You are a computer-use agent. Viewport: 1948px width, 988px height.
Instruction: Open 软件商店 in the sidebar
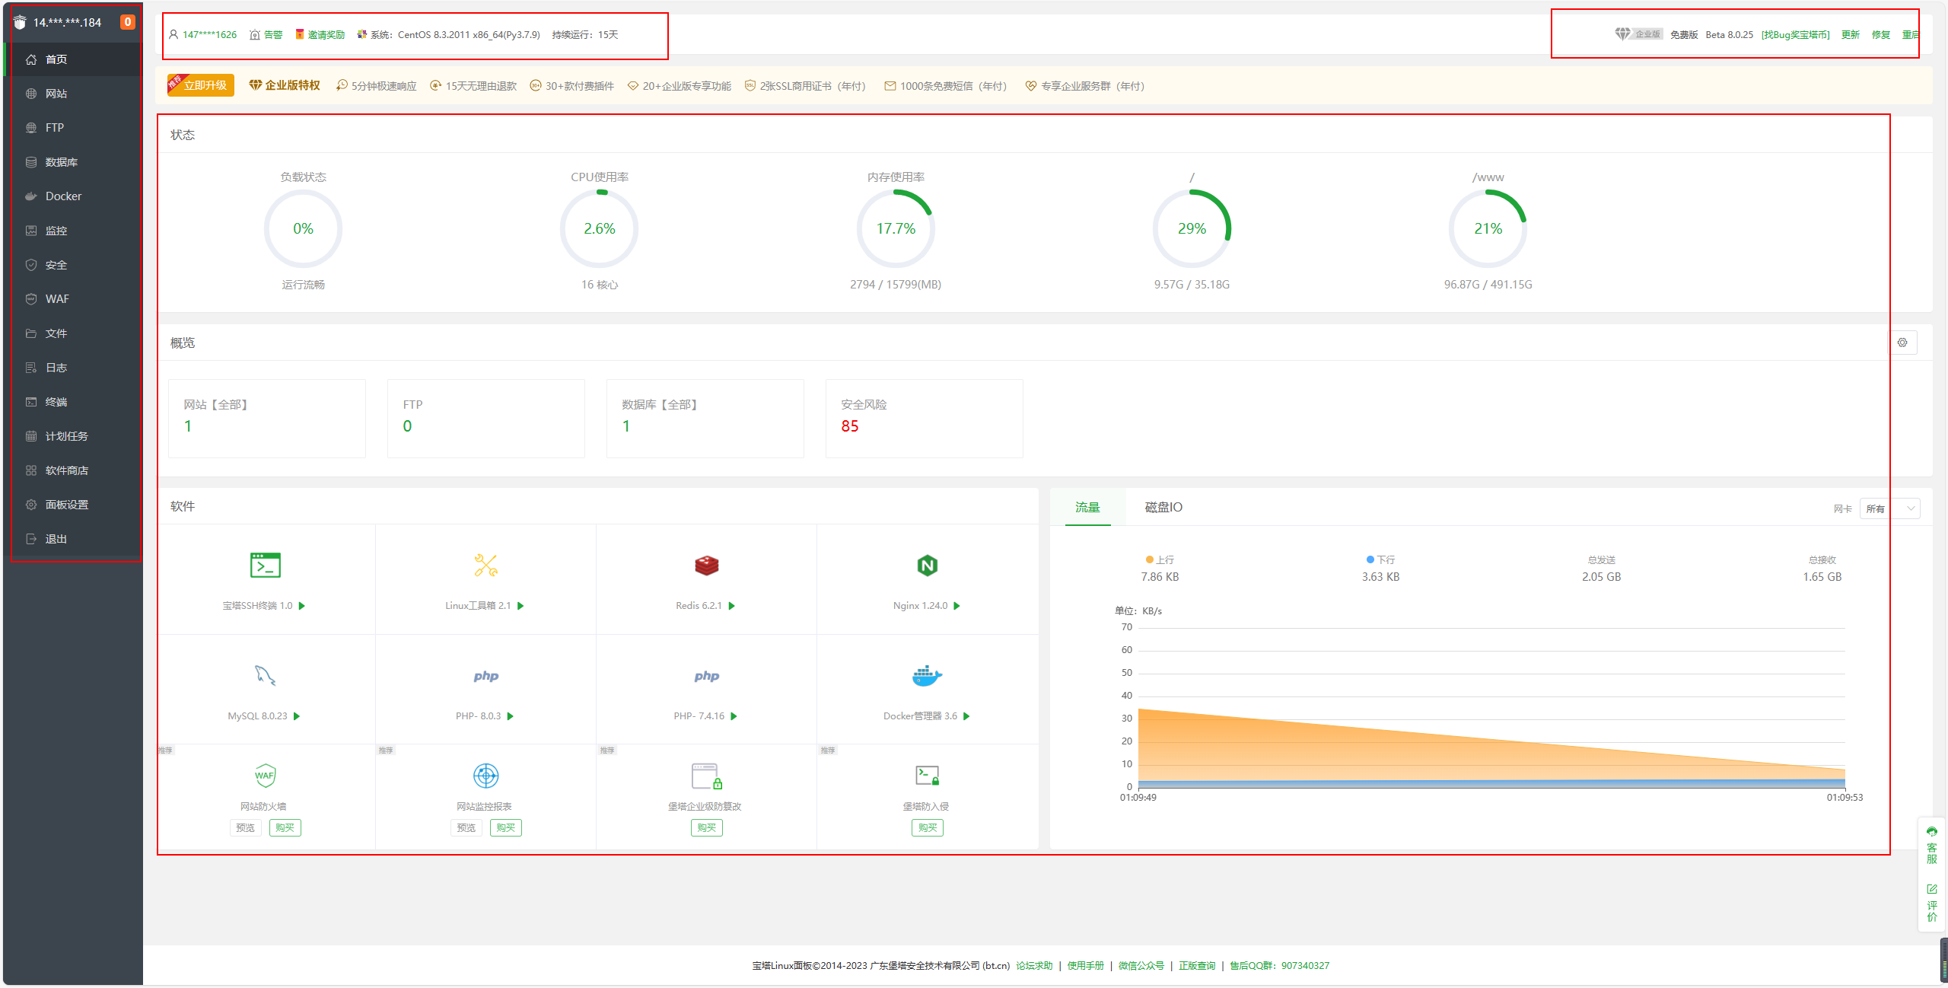pyautogui.click(x=66, y=470)
